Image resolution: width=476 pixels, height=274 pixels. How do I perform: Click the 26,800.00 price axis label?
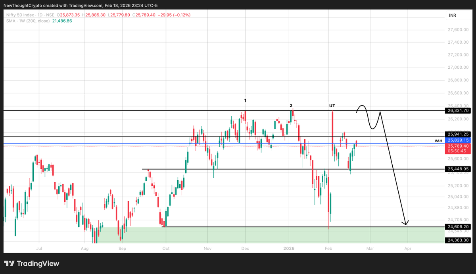[x=458, y=80]
